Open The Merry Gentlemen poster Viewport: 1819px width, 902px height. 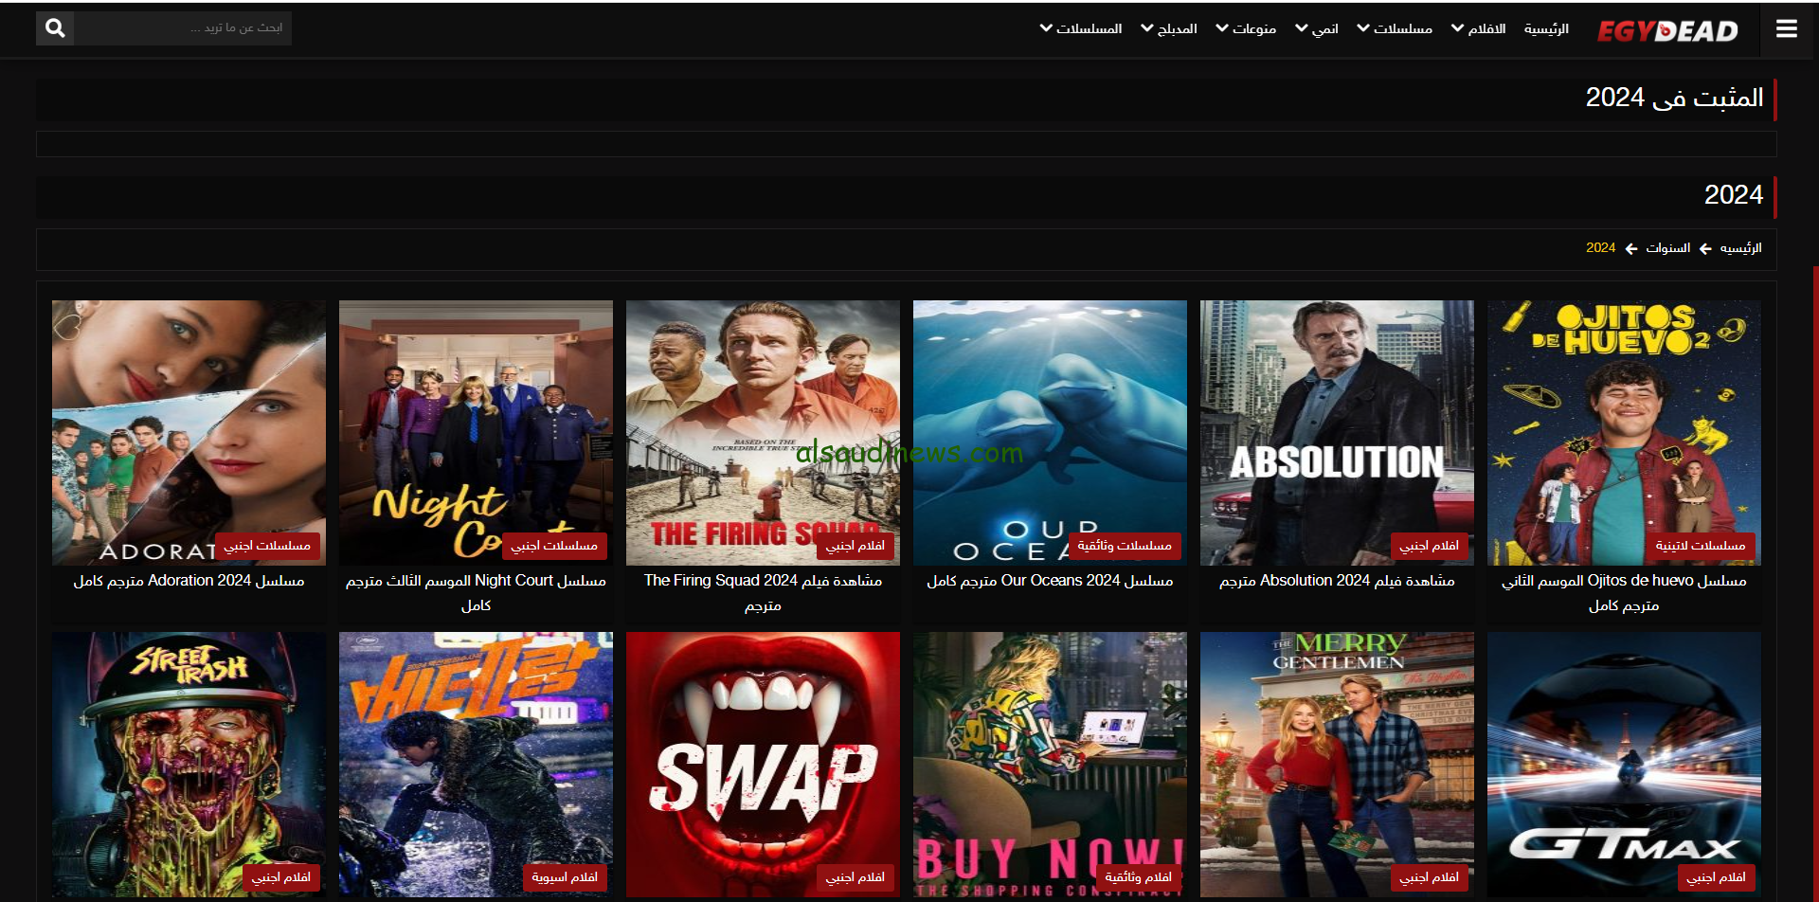(1337, 765)
